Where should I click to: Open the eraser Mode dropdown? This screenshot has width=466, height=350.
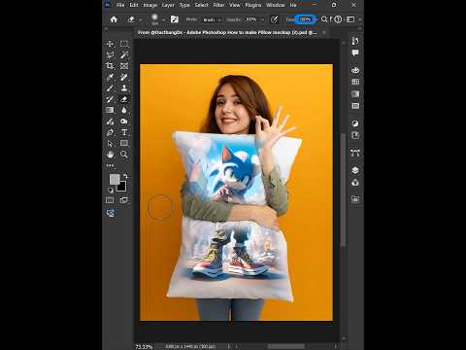click(212, 19)
